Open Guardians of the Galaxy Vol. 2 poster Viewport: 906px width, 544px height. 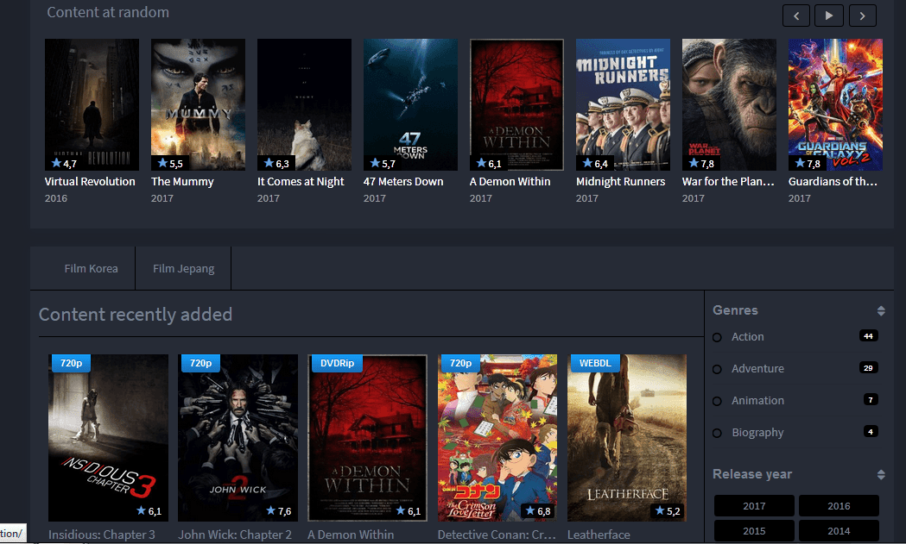[x=835, y=104]
